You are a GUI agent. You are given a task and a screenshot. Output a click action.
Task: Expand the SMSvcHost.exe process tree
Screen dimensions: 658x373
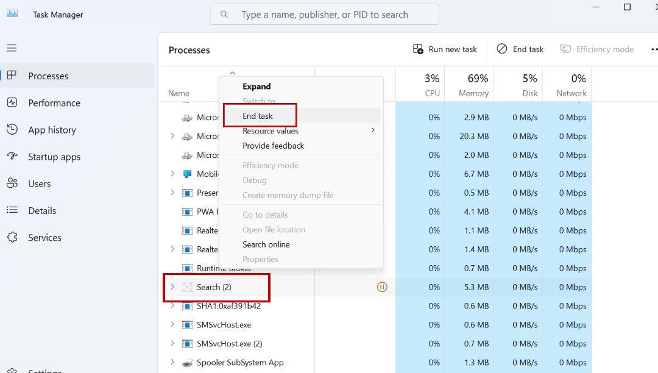point(172,325)
